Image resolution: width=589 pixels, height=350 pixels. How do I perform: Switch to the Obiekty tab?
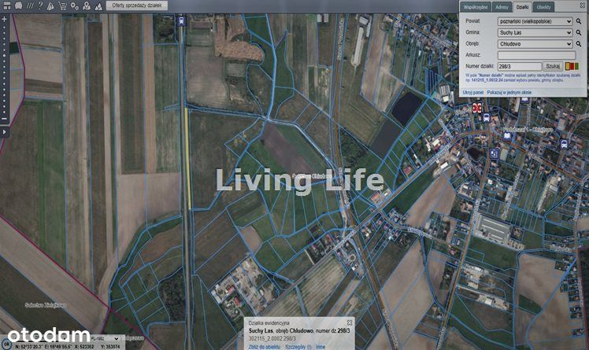[543, 7]
